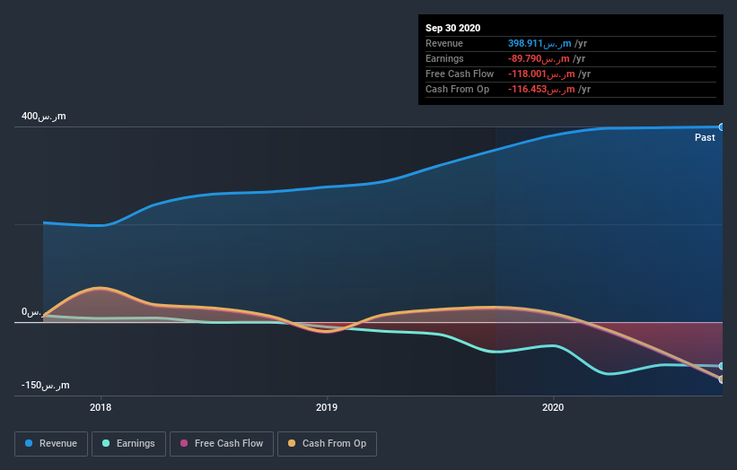Select the Cash From Op endpoint marker
The height and width of the screenshot is (470, 737).
click(722, 379)
